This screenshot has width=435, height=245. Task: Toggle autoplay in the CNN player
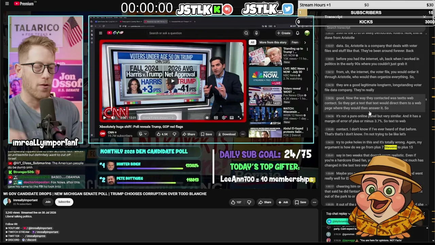207,118
